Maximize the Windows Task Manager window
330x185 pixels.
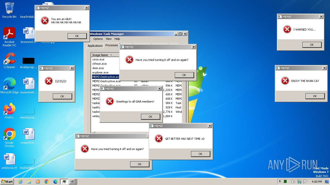pyautogui.click(x=180, y=34)
